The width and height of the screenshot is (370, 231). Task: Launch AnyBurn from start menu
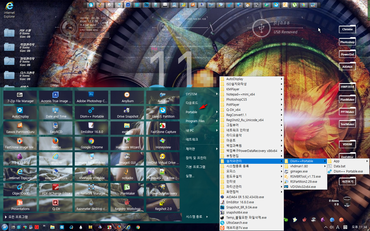pos(127,97)
